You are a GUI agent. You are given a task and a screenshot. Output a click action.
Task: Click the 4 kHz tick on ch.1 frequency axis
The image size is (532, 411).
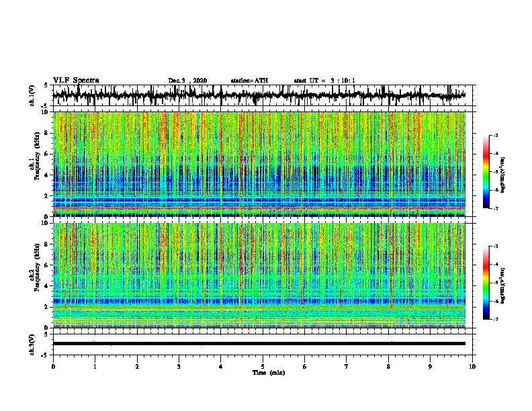tap(46, 175)
